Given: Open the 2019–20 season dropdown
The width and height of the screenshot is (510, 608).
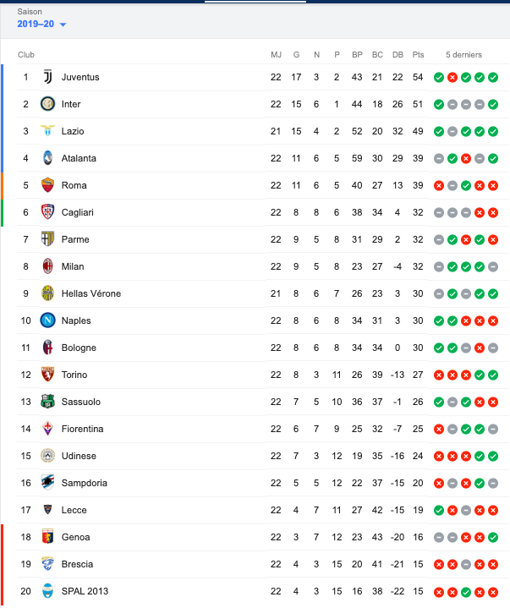Looking at the screenshot, I should (x=41, y=24).
